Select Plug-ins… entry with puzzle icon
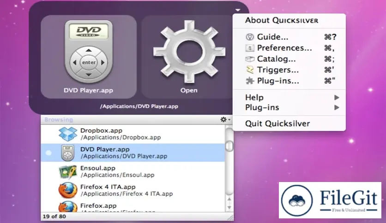Viewport: 386px width, 223px height. tap(289, 81)
